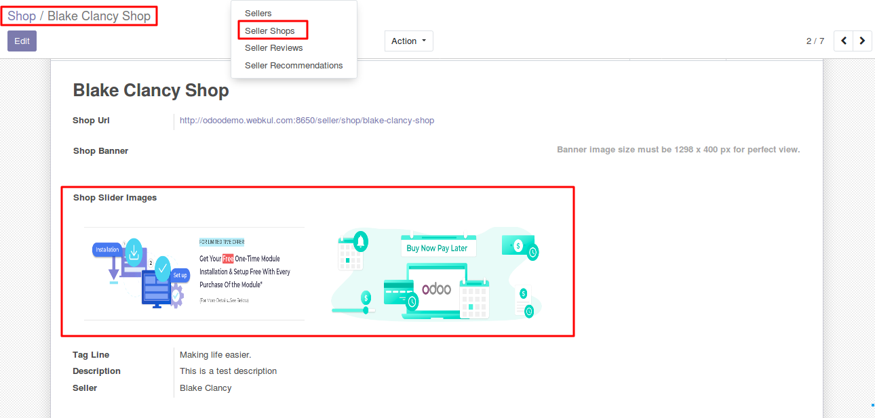Image resolution: width=875 pixels, height=418 pixels.
Task: Click the Shop Banner field label
Action: click(100, 151)
